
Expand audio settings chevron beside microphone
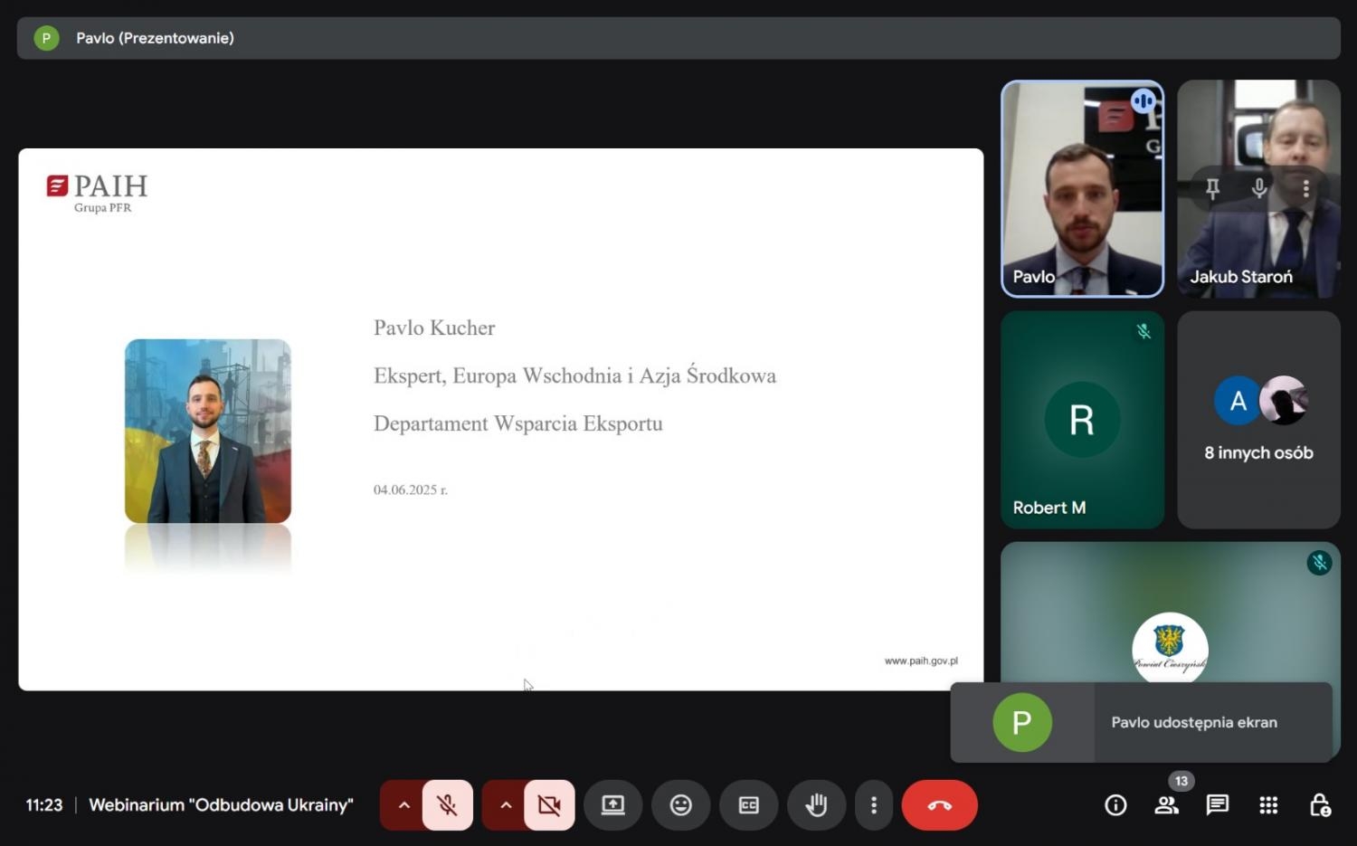(403, 804)
